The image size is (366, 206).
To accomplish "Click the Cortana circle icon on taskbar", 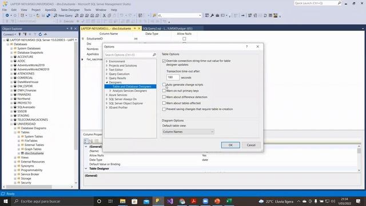I will [x=99, y=201].
